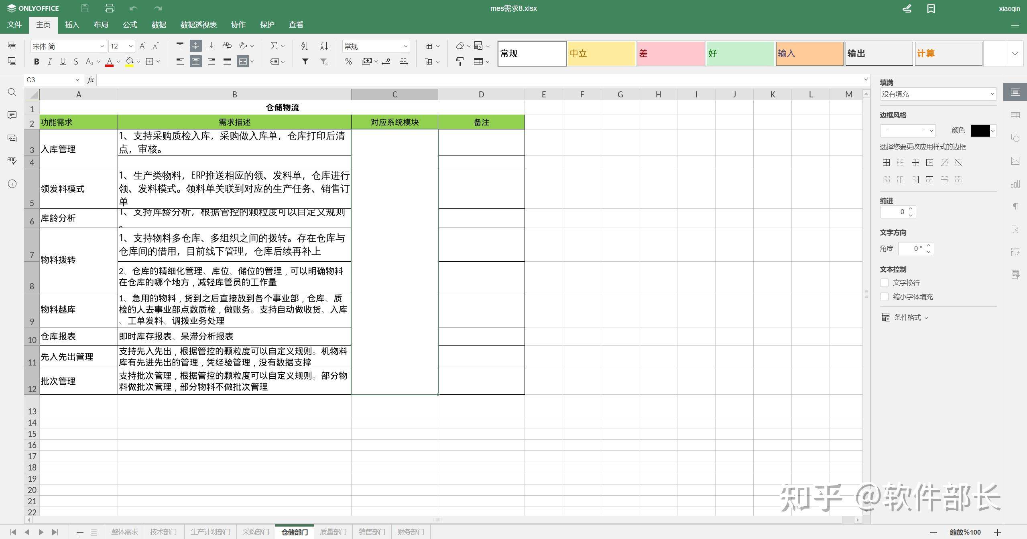Switch to the 公式 tab

click(130, 25)
